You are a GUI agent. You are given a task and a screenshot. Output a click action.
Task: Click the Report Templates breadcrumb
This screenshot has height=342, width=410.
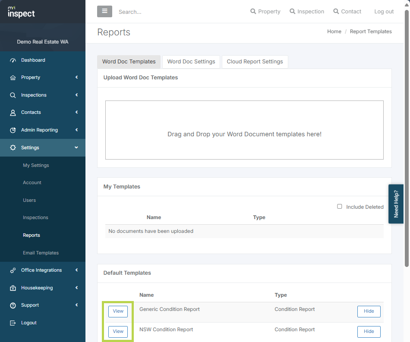click(371, 31)
